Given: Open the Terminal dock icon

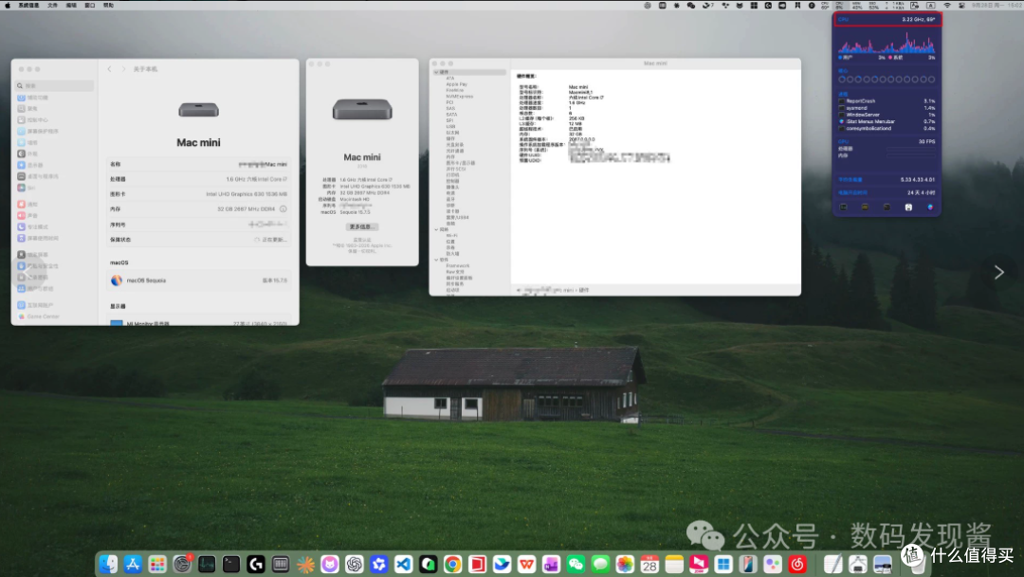Looking at the screenshot, I should pyautogui.click(x=231, y=564).
